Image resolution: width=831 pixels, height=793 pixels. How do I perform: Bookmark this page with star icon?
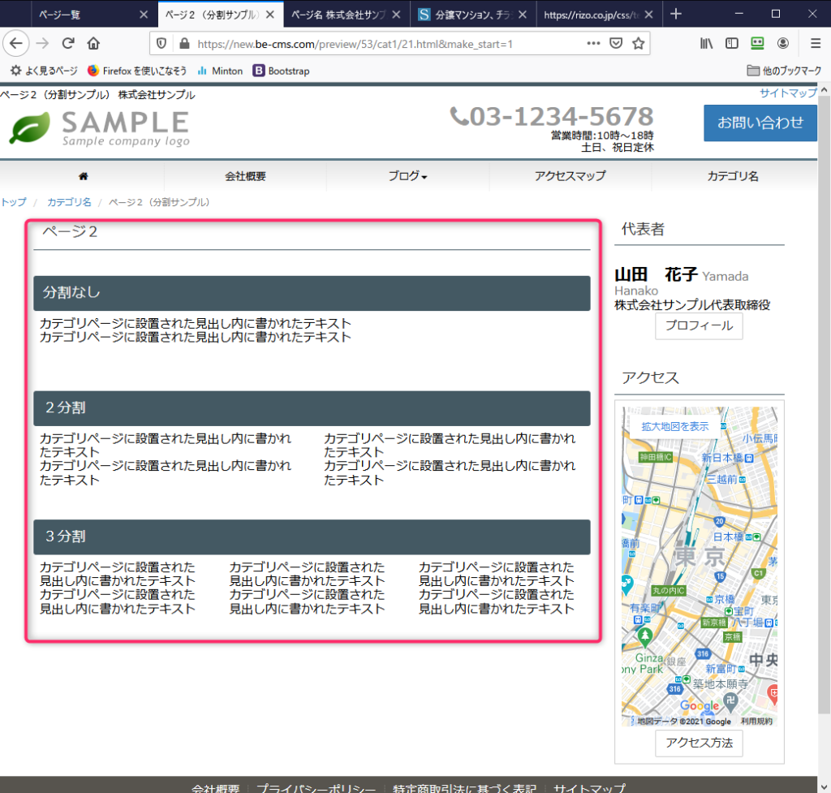point(639,44)
